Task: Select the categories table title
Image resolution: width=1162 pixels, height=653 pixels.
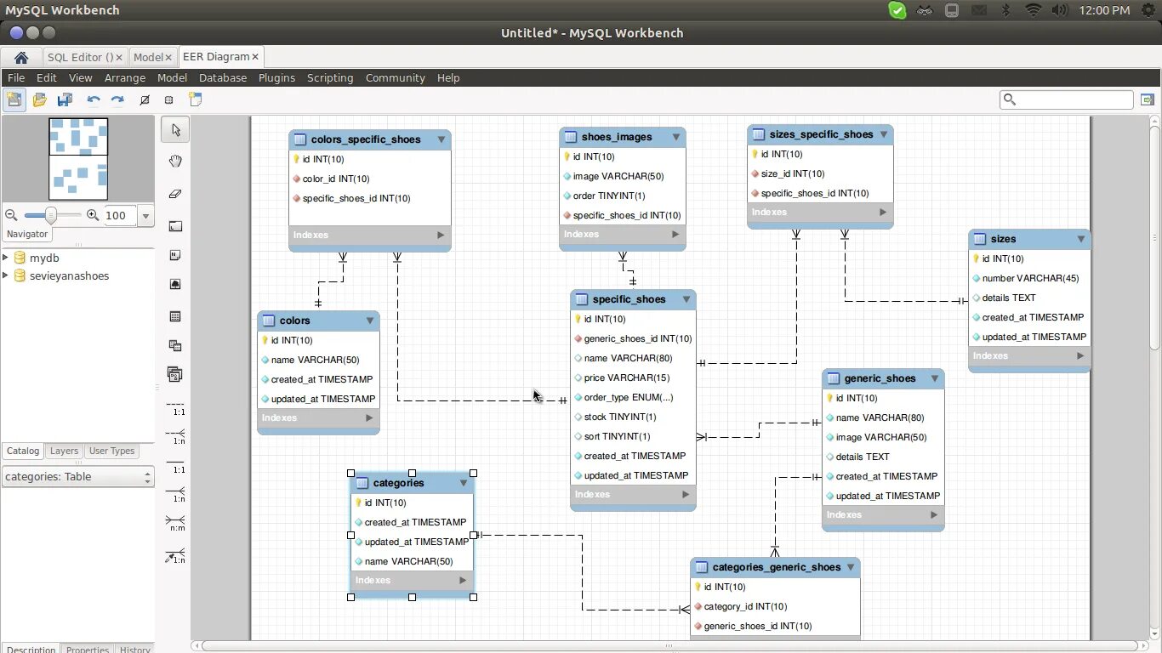Action: [x=398, y=483]
